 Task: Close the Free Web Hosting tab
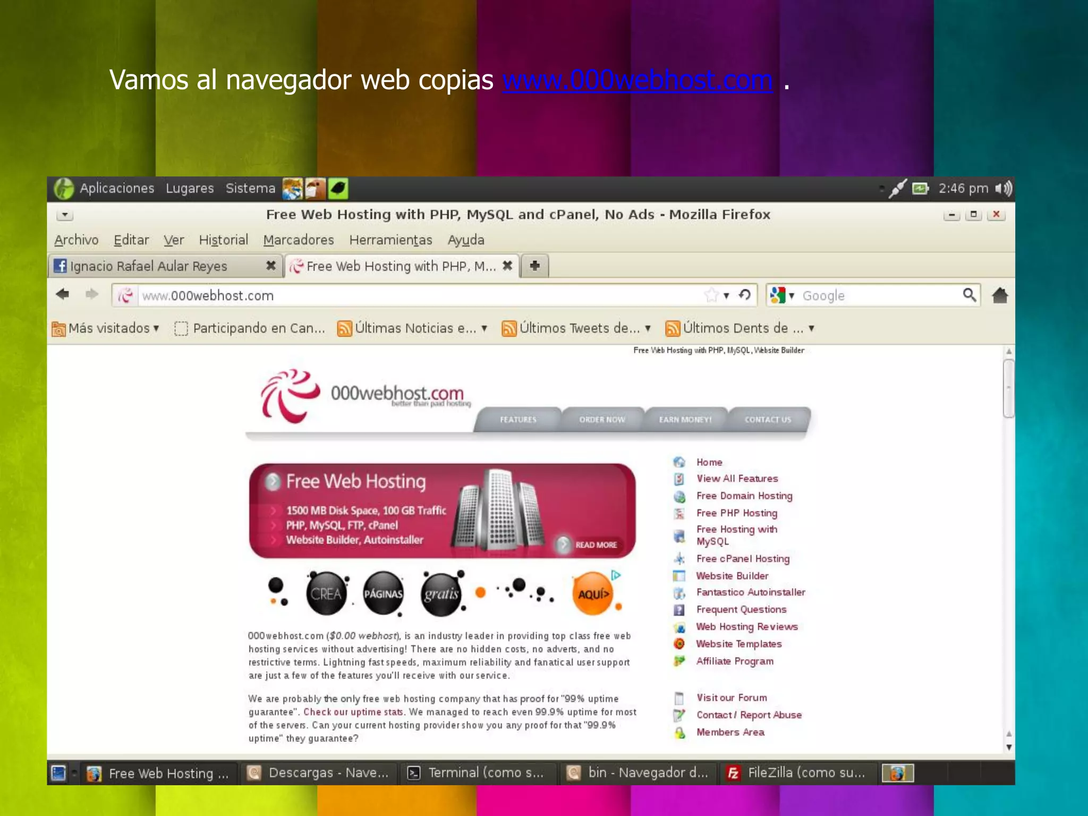coord(507,266)
